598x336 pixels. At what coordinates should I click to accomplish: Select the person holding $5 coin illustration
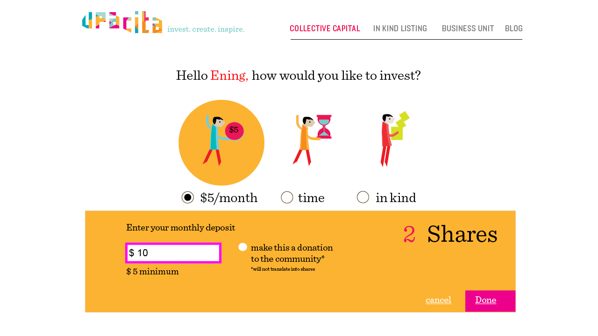coord(221,143)
